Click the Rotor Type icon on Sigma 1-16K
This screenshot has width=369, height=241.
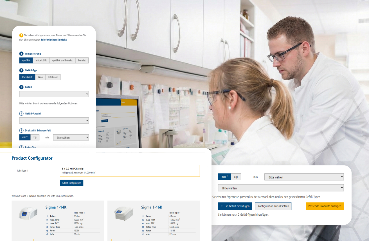(x=143, y=227)
